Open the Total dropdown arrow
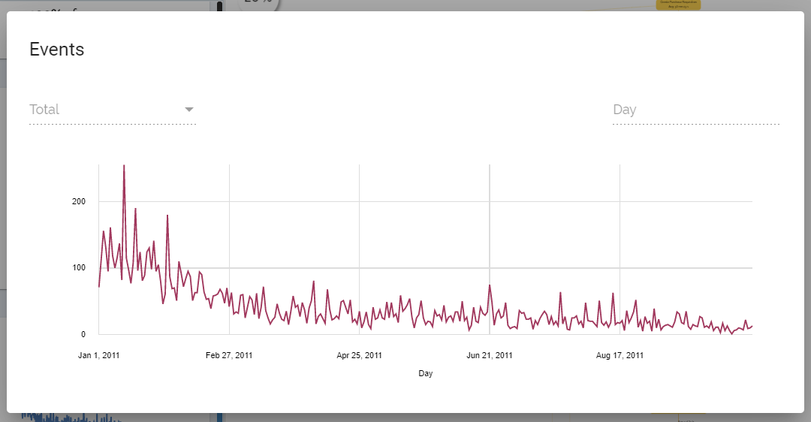Viewport: 811px width, 422px height. (x=189, y=110)
